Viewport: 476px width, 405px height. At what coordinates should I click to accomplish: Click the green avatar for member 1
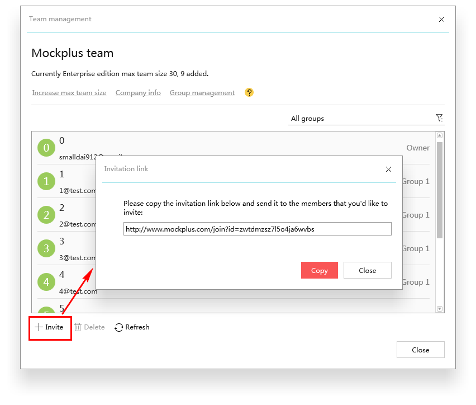(46, 181)
